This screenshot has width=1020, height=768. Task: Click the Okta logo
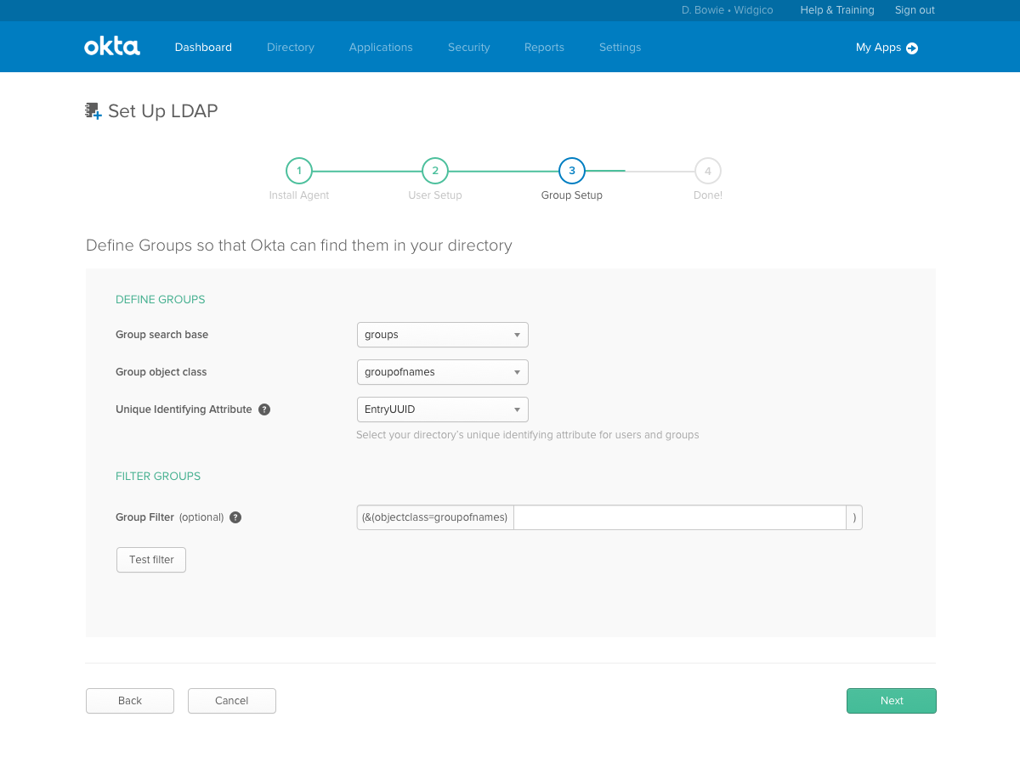pos(111,47)
